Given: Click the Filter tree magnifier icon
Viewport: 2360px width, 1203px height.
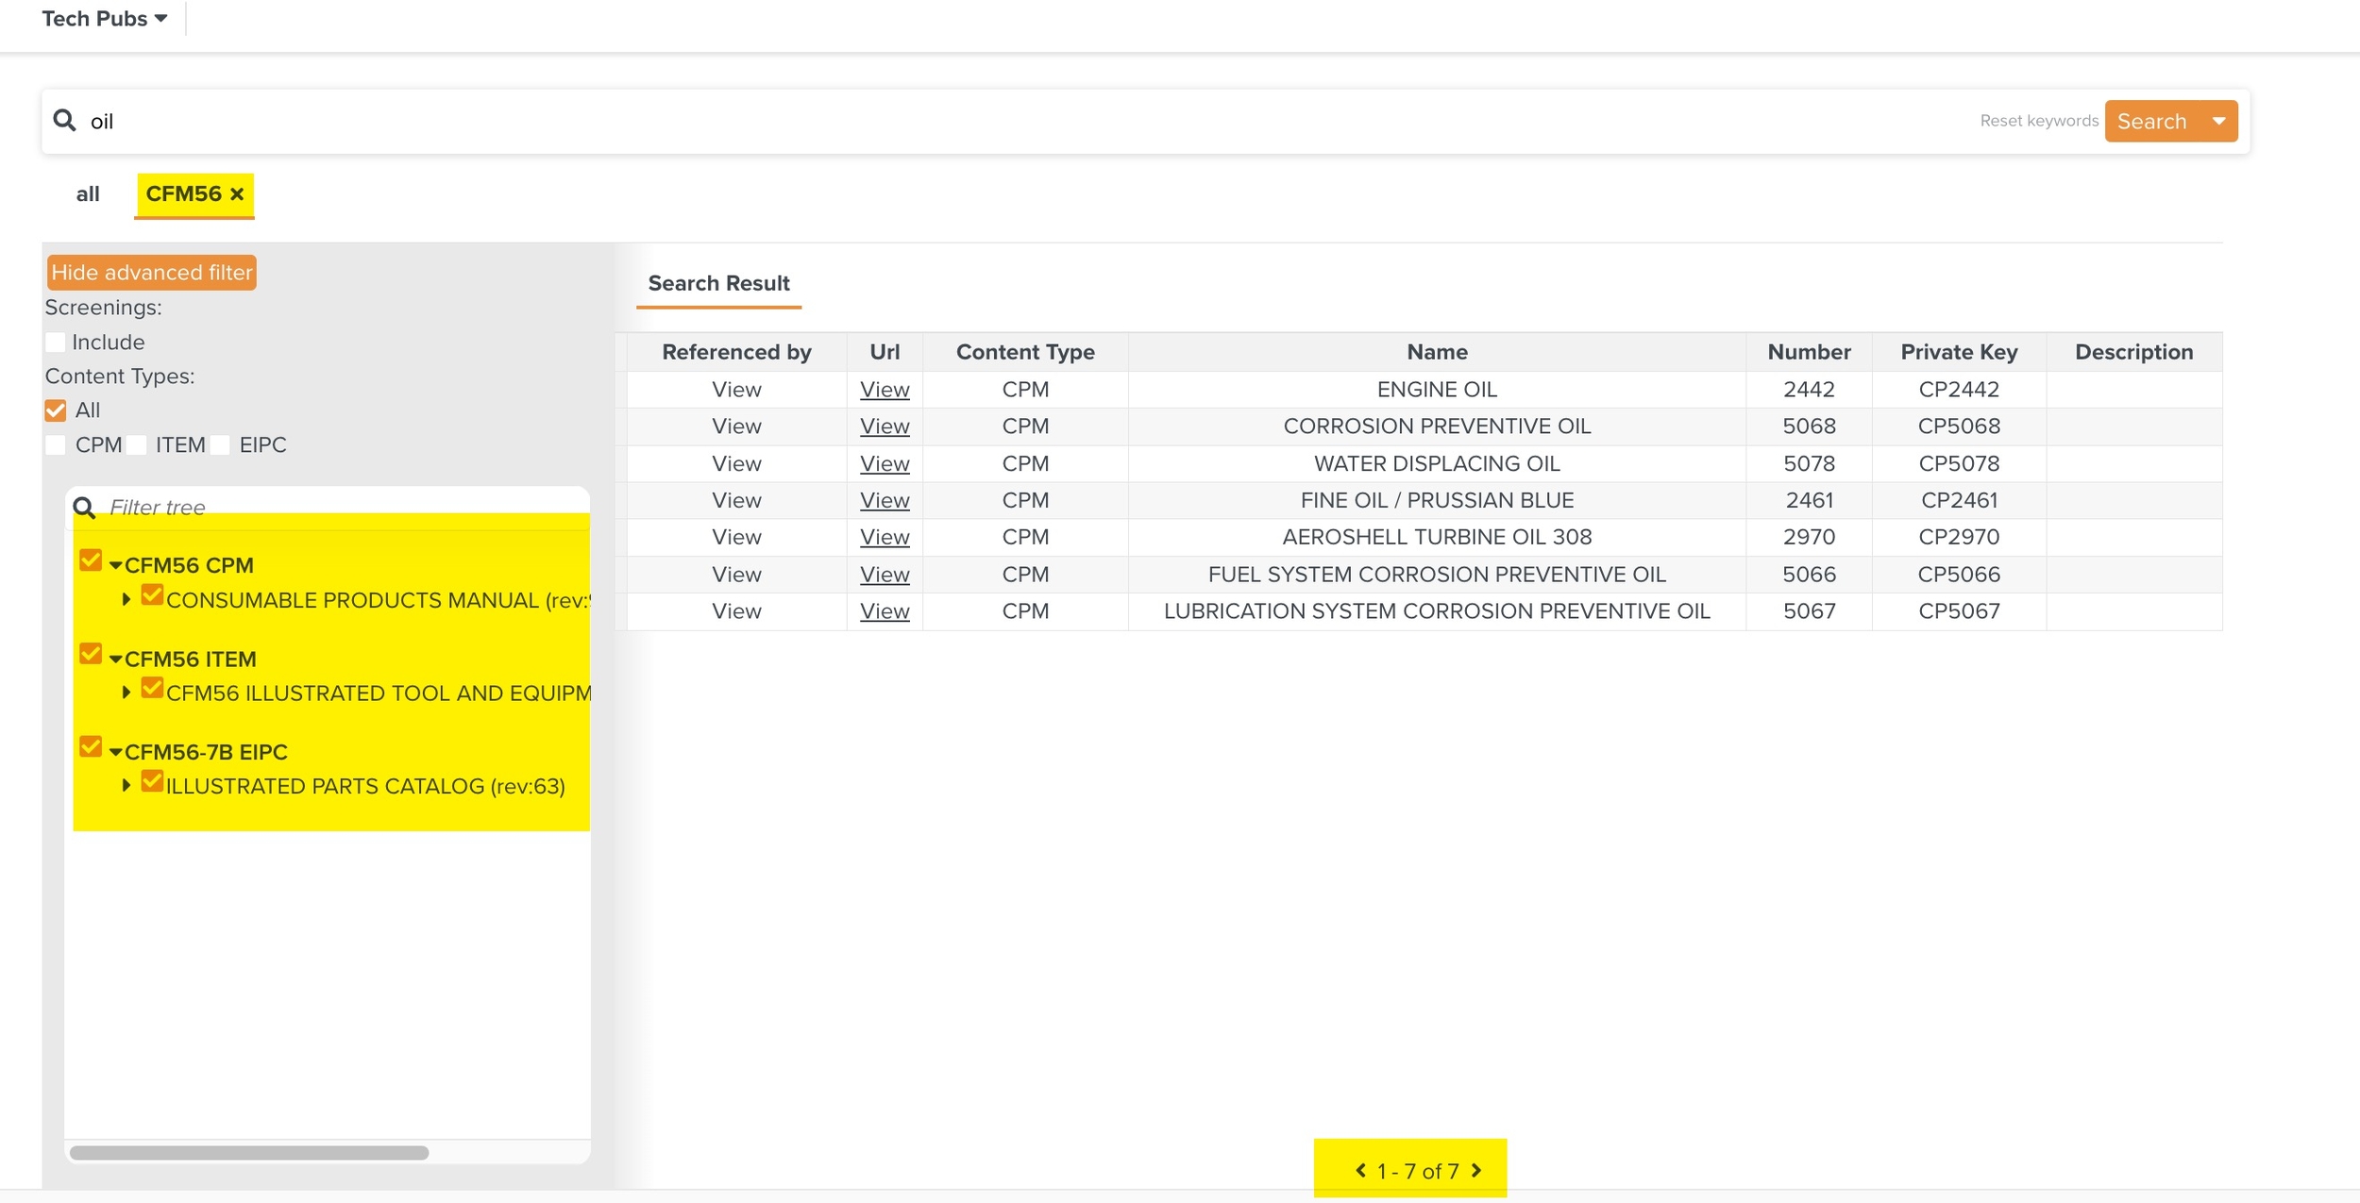Looking at the screenshot, I should pyautogui.click(x=84, y=508).
